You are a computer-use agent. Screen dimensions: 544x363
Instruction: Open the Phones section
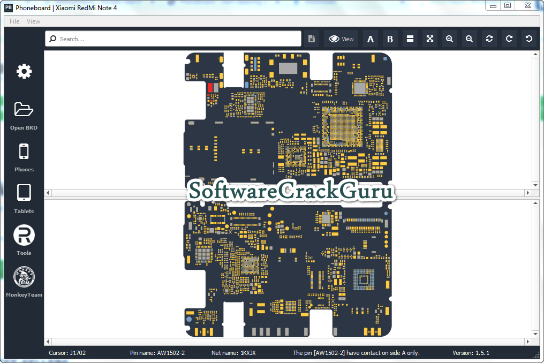[x=24, y=152]
